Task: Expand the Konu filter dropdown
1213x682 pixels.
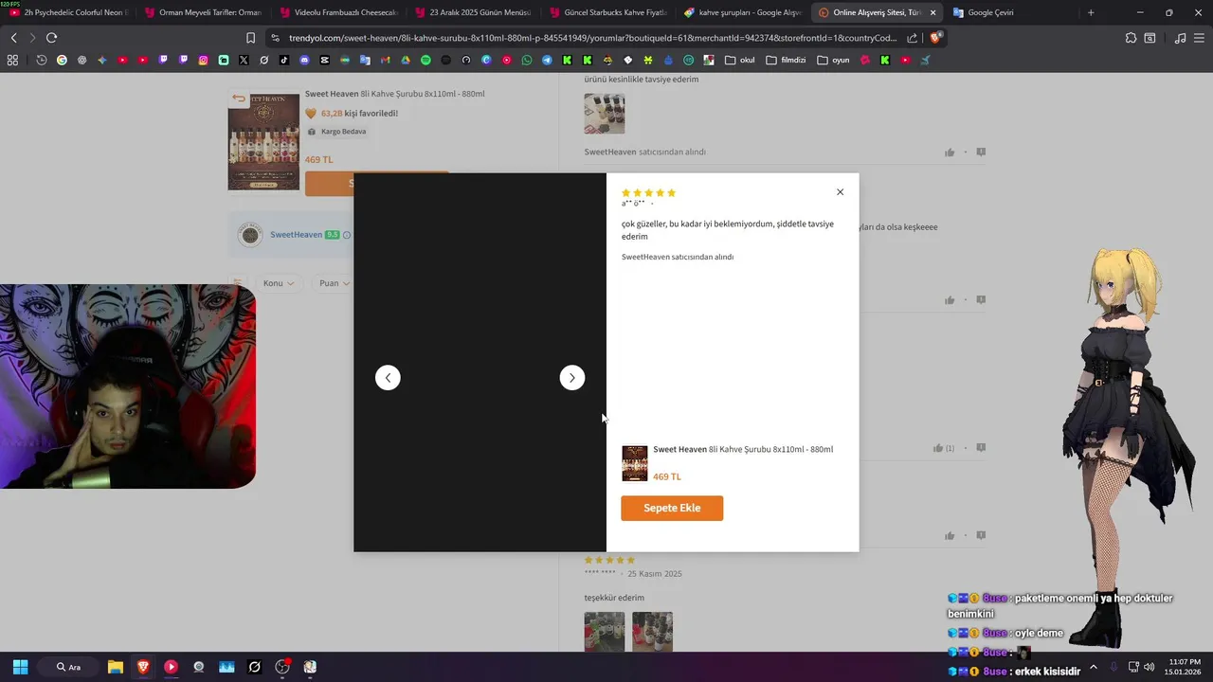Action: 279,283
